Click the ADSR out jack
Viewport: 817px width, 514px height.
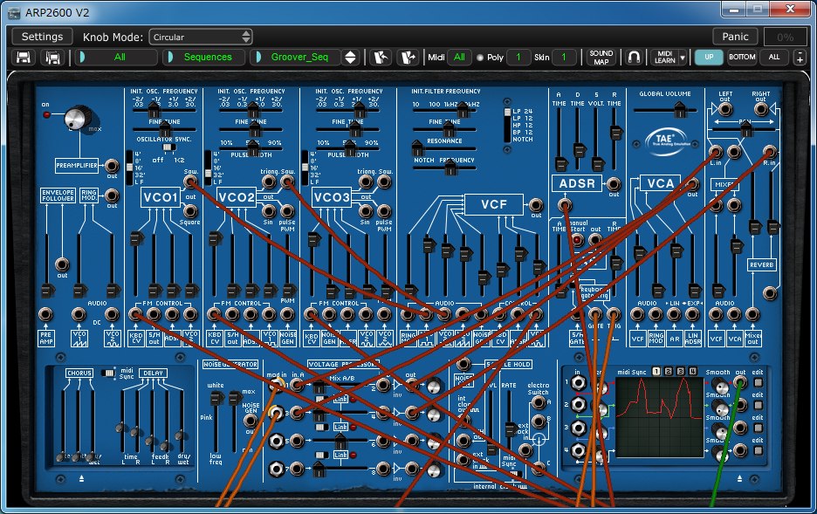(614, 184)
